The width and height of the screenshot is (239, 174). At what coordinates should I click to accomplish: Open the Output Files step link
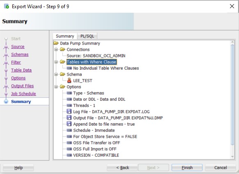23,86
